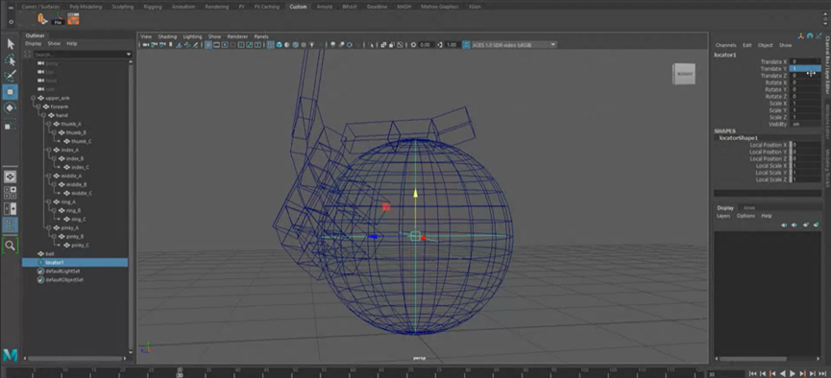Viewport: 831px width, 378px height.
Task: Toggle Isolate Select in viewport toolbar
Action: [371, 45]
